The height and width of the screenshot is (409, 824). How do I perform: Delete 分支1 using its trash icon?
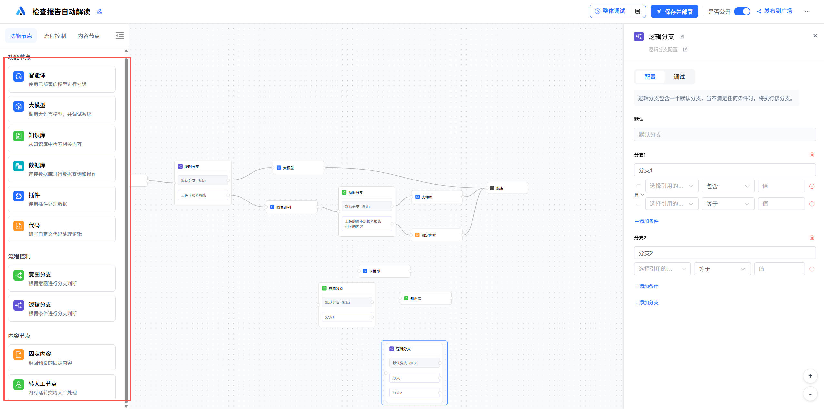point(812,155)
